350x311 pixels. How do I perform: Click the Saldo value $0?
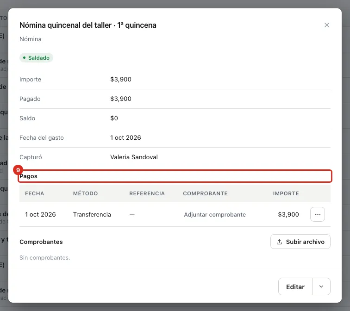(114, 118)
